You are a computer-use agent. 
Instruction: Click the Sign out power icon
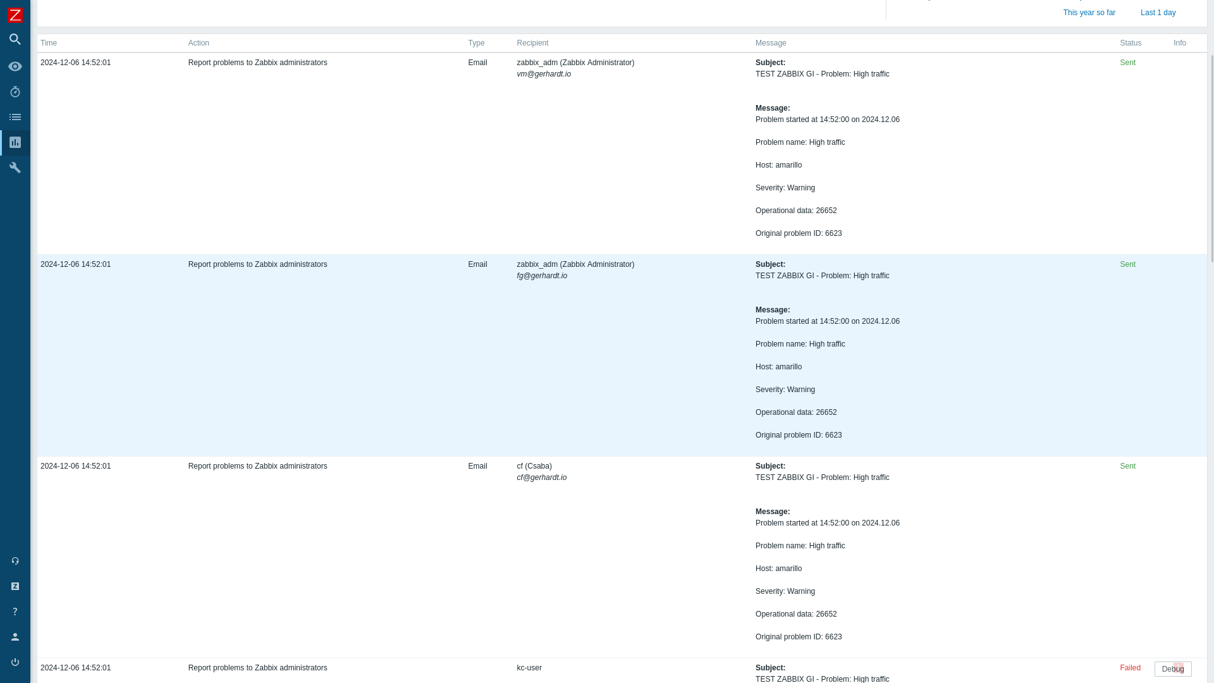click(x=15, y=662)
